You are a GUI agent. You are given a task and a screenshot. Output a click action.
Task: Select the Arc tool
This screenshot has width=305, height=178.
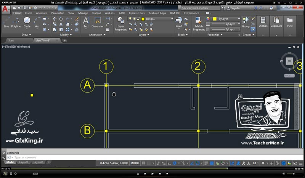click(x=37, y=22)
